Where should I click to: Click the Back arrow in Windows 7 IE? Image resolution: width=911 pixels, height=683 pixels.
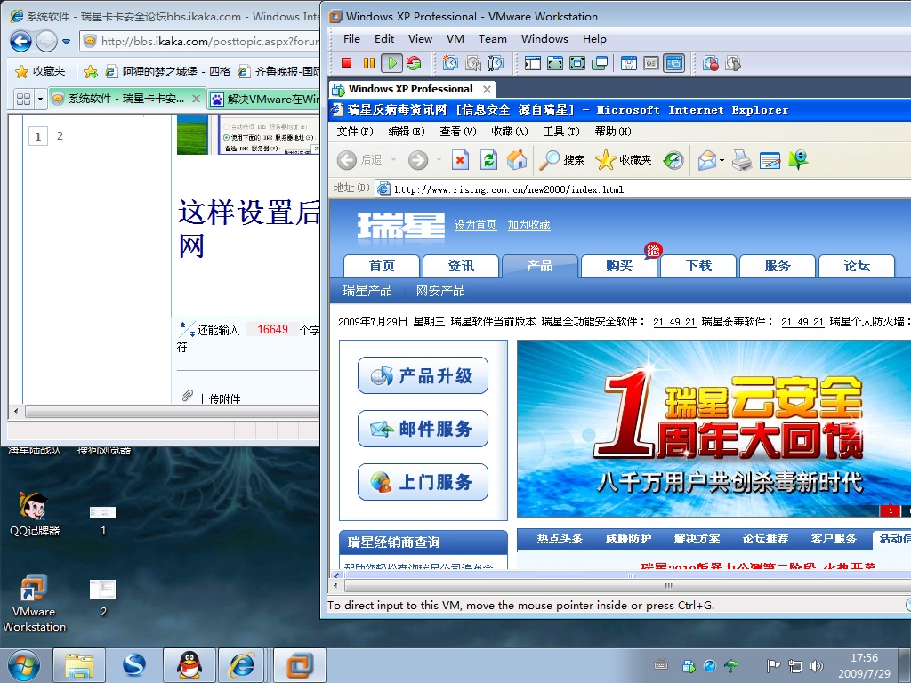tap(21, 41)
